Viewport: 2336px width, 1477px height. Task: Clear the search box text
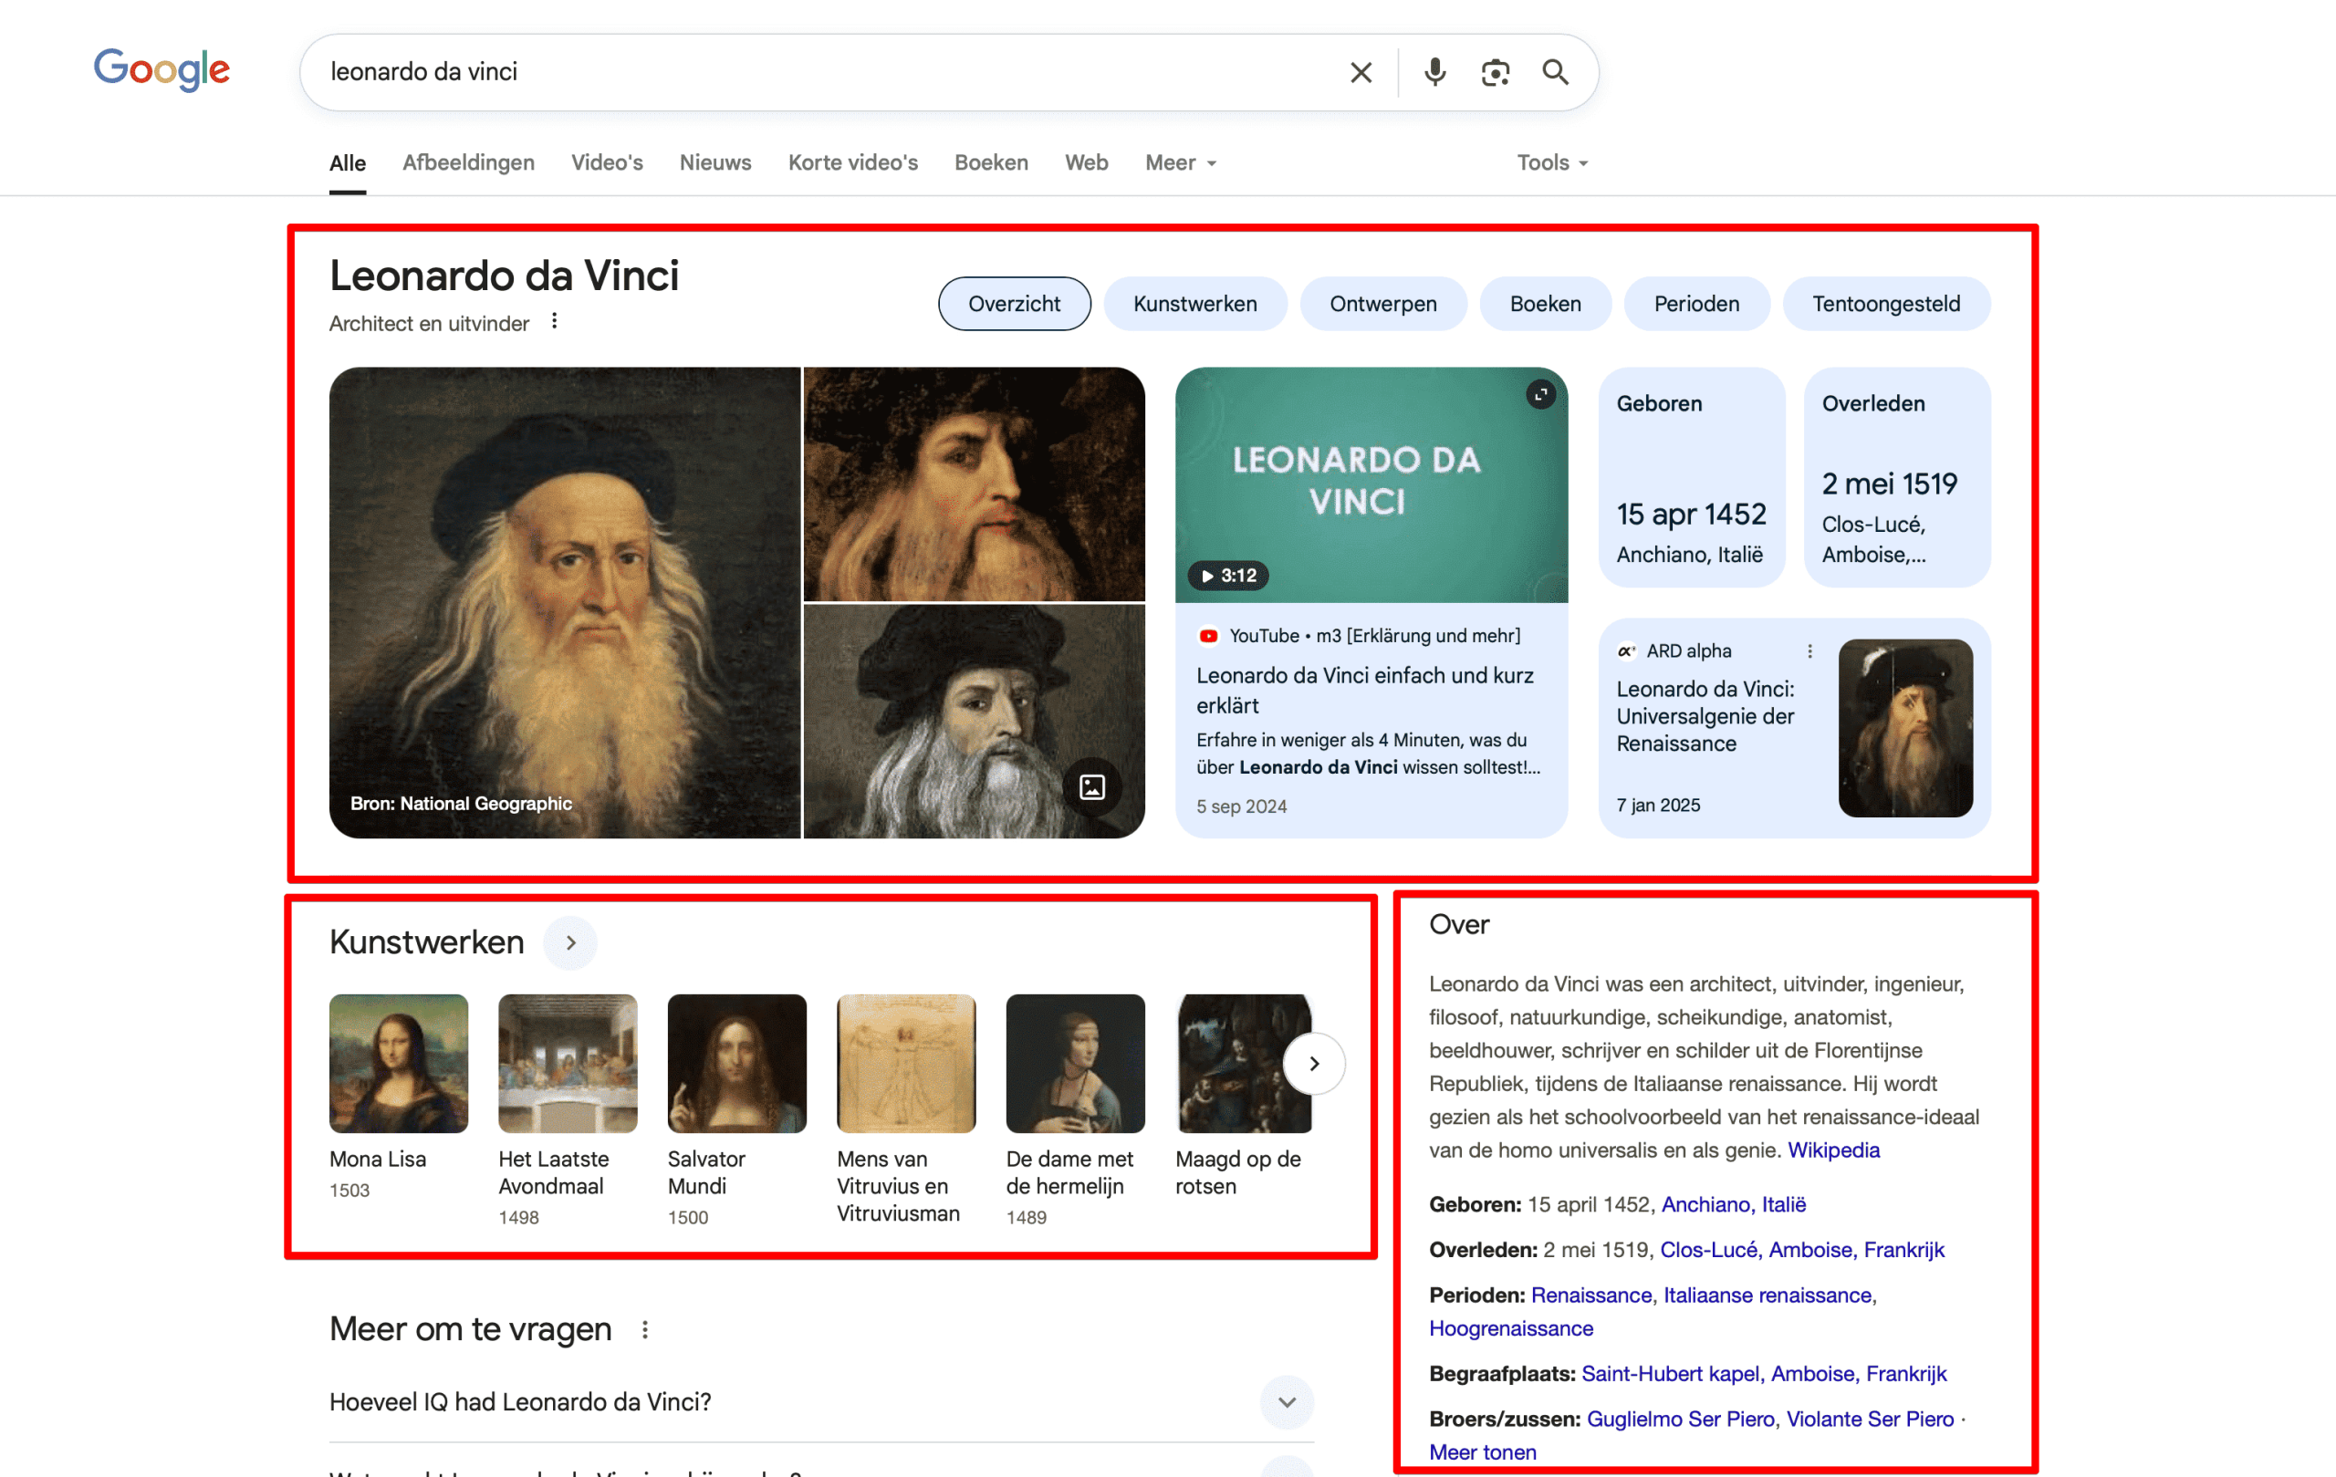(1360, 73)
